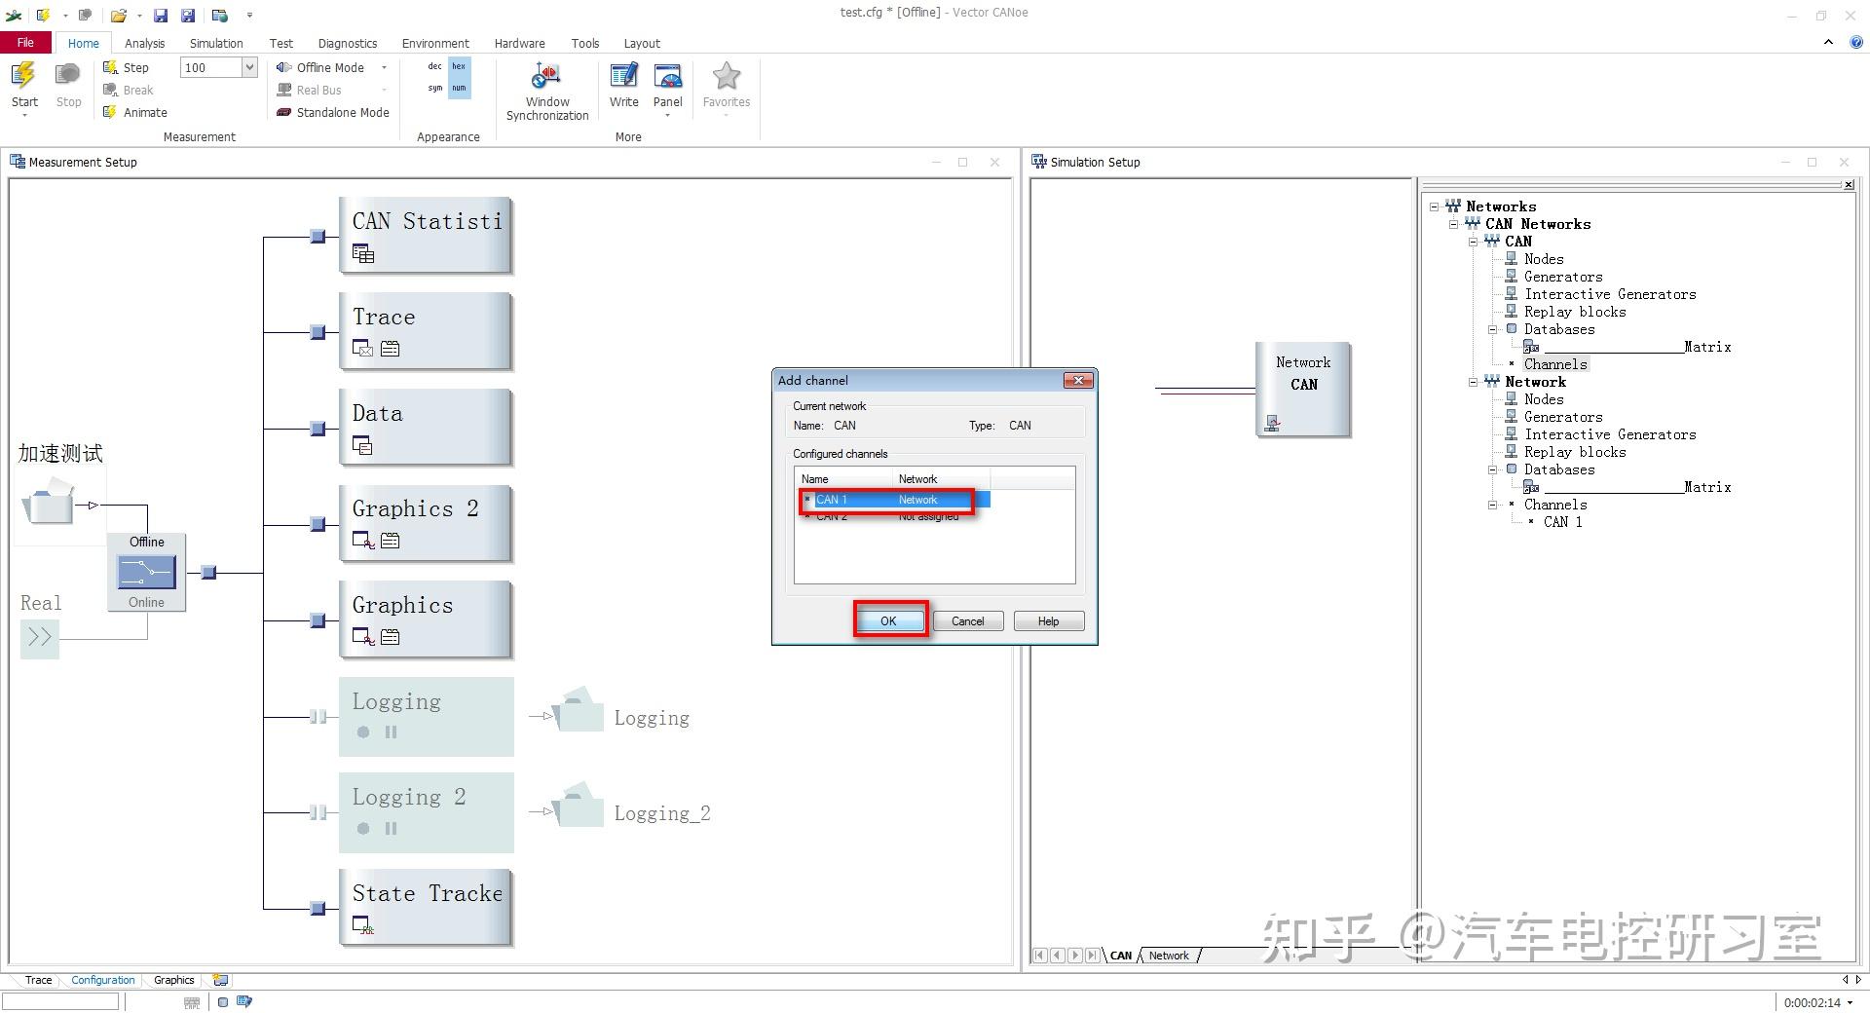Viewport: 1870px width, 1013px height.
Task: Select CAN 1 row in configured channels
Action: 895,500
